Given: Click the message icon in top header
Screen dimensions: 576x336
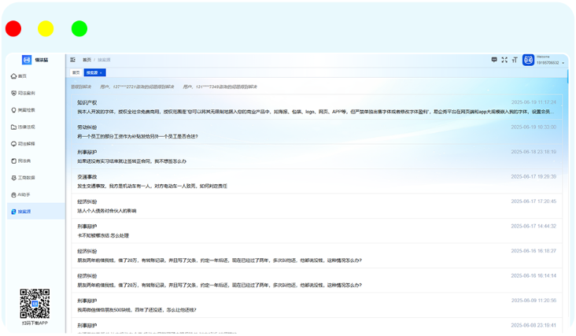Looking at the screenshot, I should point(494,60).
